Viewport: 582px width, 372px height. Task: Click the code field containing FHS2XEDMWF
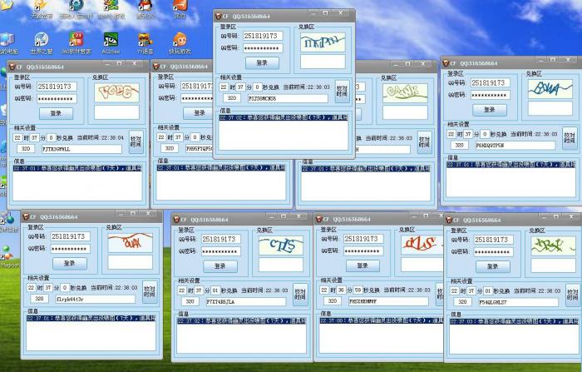[x=388, y=301]
